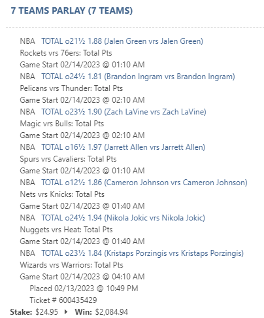This screenshot has height=318, width=264.
Task: Click the Nuggets vrs Heat Total Pts text
Action: pyautogui.click(x=66, y=230)
